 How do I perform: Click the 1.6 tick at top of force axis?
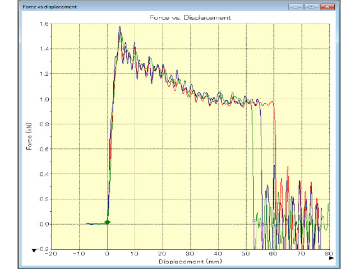(x=44, y=24)
